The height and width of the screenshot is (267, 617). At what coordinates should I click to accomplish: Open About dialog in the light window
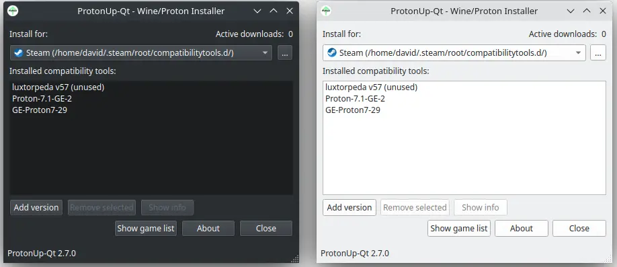click(x=522, y=229)
